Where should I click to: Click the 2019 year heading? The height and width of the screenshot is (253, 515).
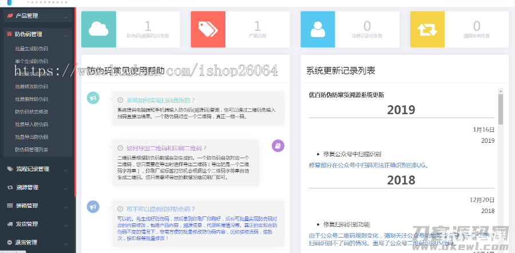click(x=401, y=110)
